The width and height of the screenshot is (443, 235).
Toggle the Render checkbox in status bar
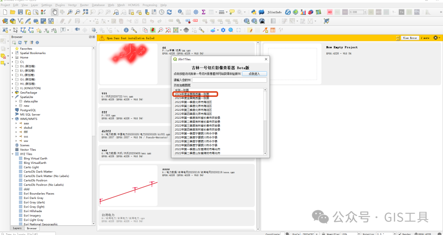399,234
